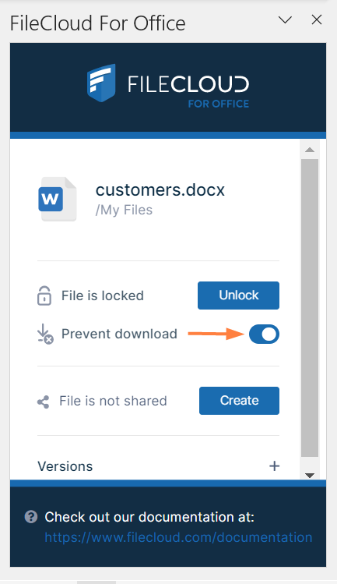The image size is (337, 584).
Task: Click the /My Files path text
Action: [124, 210]
